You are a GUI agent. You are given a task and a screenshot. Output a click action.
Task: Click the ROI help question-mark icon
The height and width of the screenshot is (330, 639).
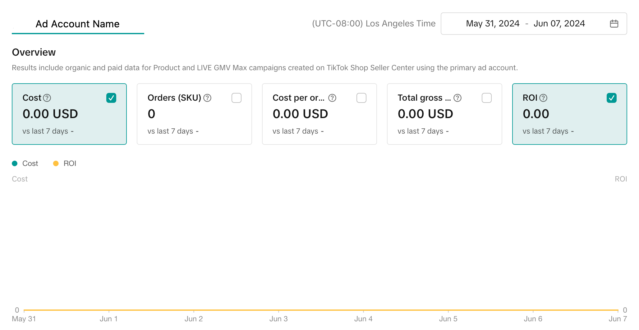(x=543, y=98)
